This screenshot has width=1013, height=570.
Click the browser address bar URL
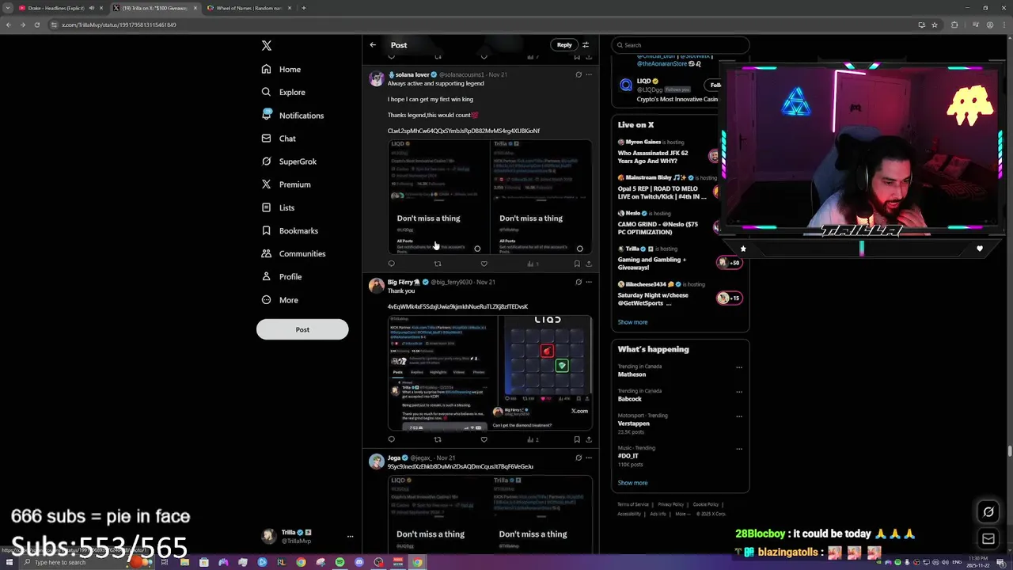pyautogui.click(x=119, y=25)
